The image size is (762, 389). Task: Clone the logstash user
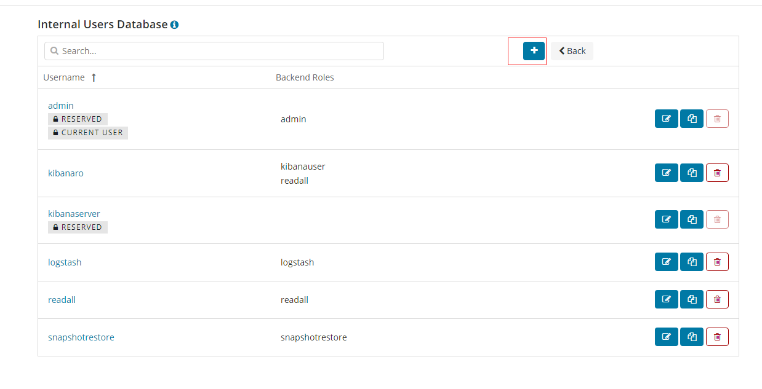click(692, 262)
